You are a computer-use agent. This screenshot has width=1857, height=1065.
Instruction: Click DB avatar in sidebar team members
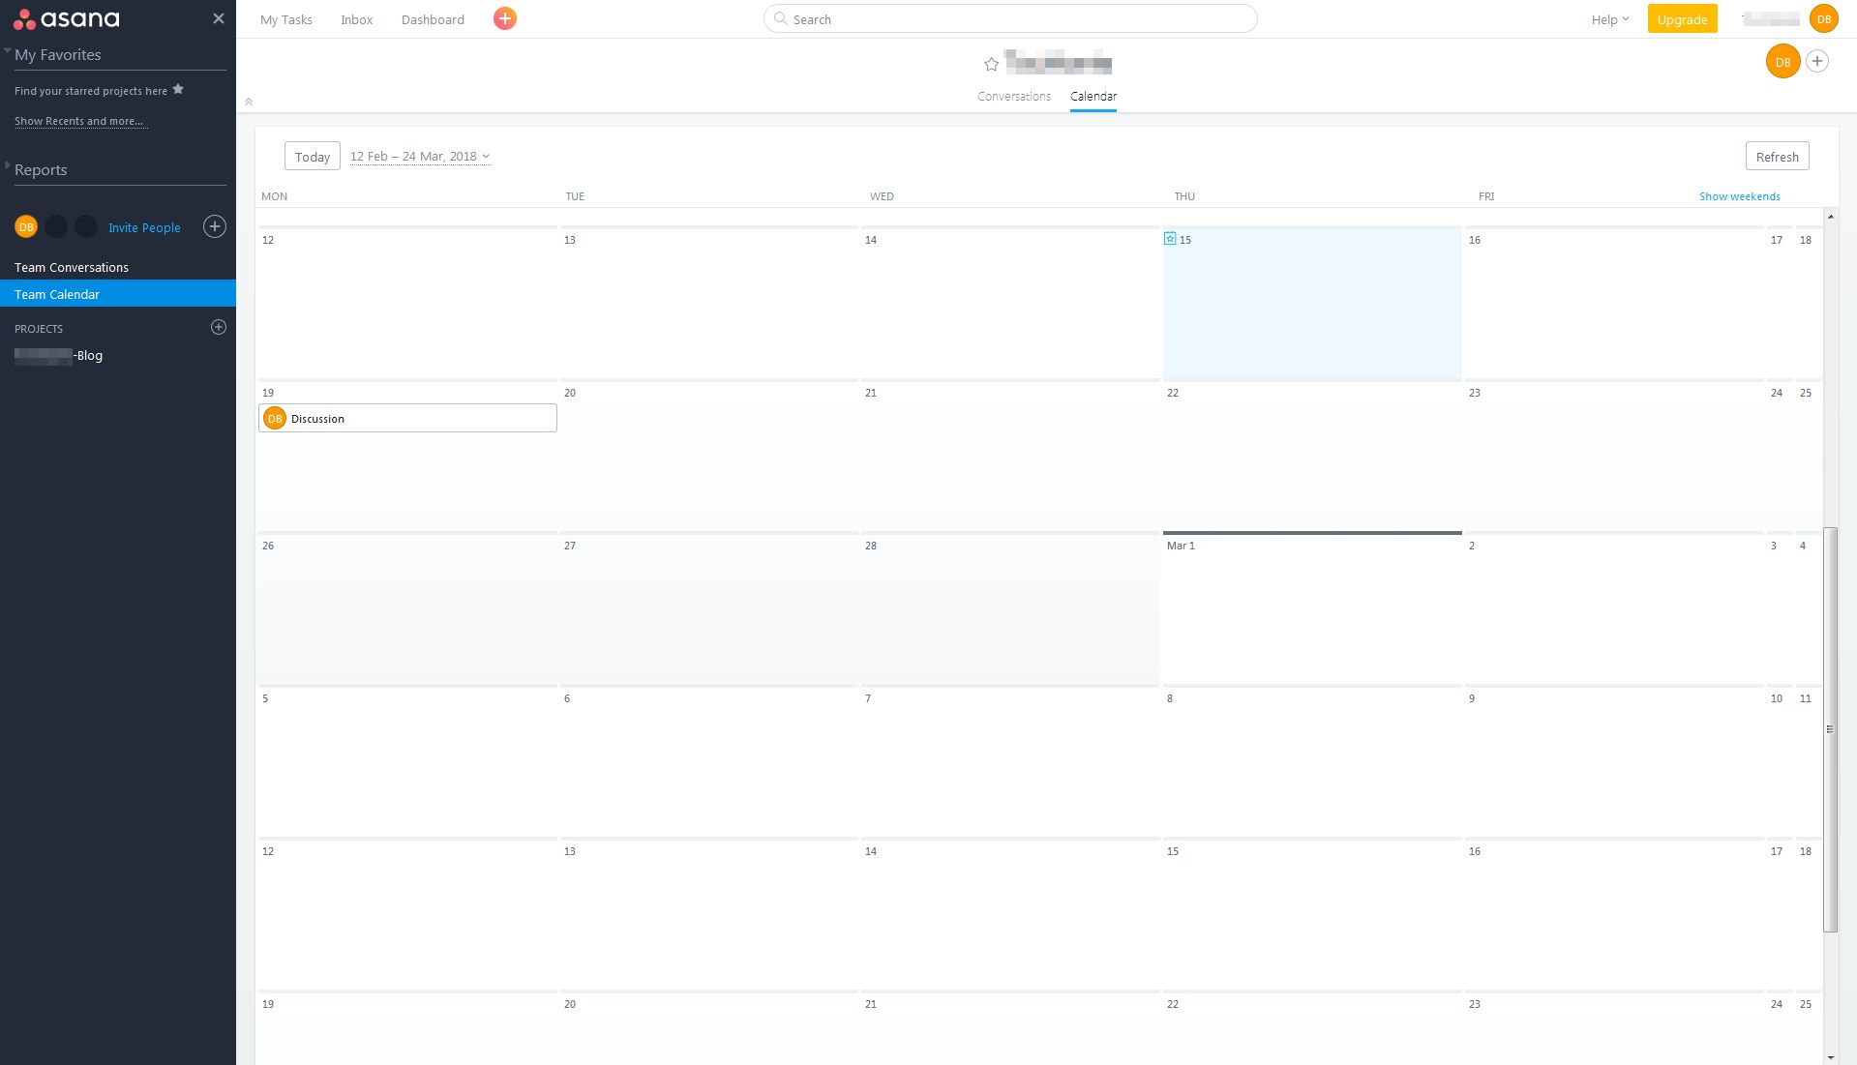tap(26, 226)
